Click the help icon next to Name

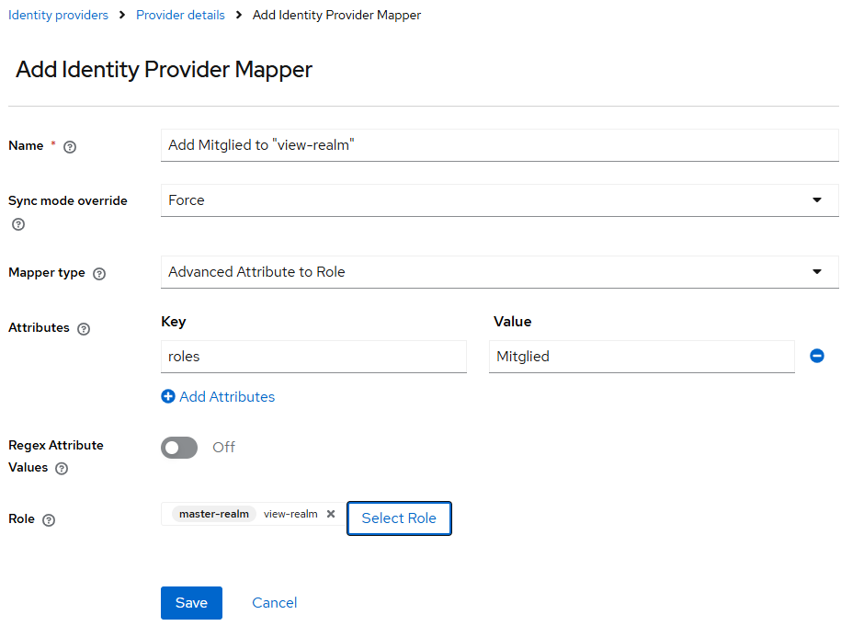click(70, 146)
